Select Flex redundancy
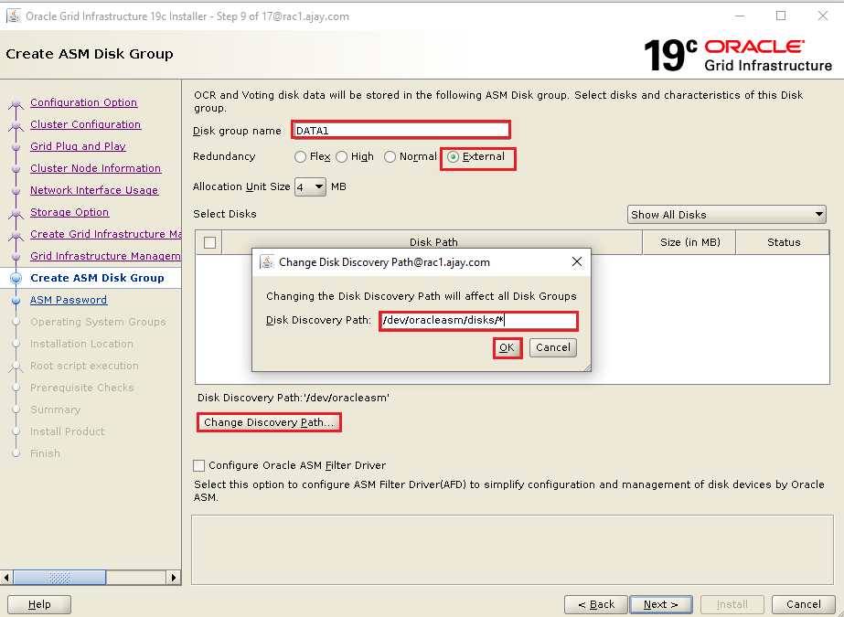Viewport: 844px width, 617px height. point(300,156)
